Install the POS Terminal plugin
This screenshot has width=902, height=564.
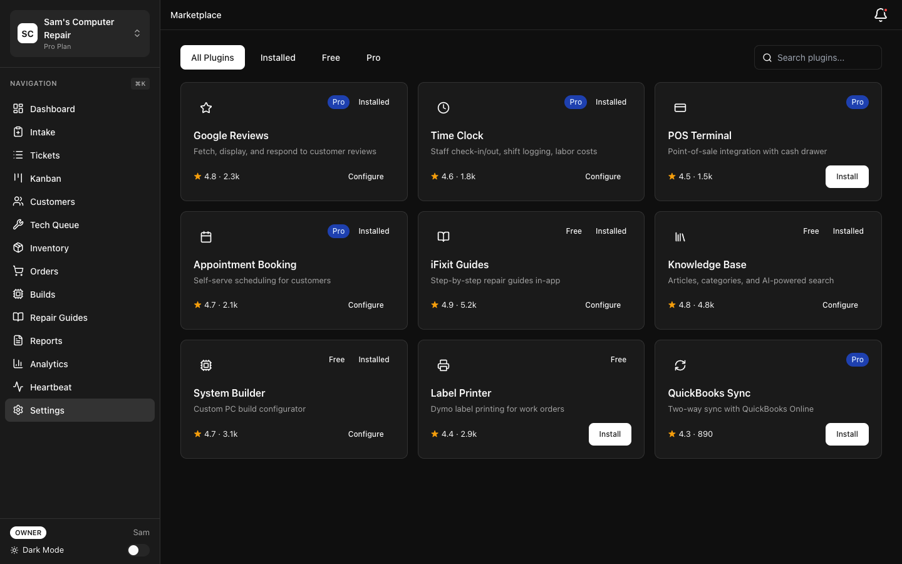pyautogui.click(x=847, y=177)
